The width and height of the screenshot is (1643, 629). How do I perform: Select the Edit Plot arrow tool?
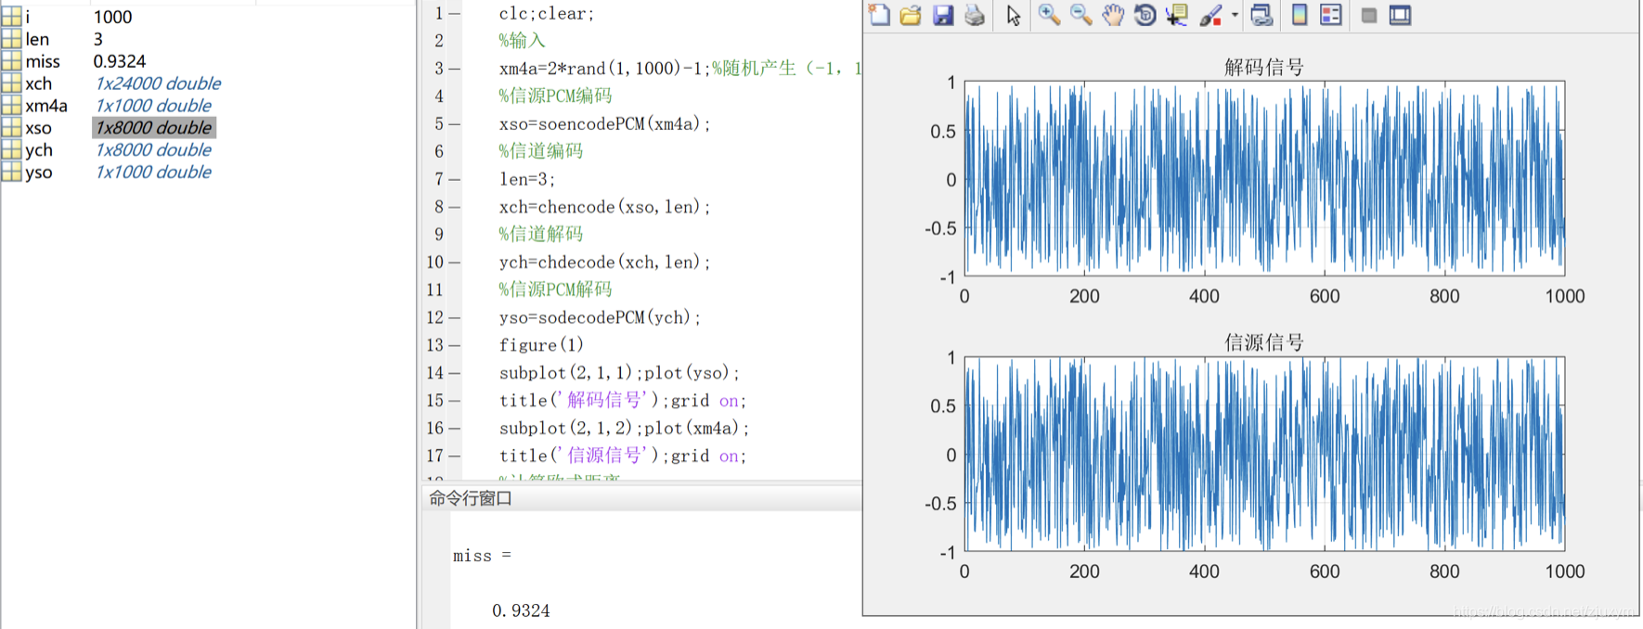[x=1014, y=15]
